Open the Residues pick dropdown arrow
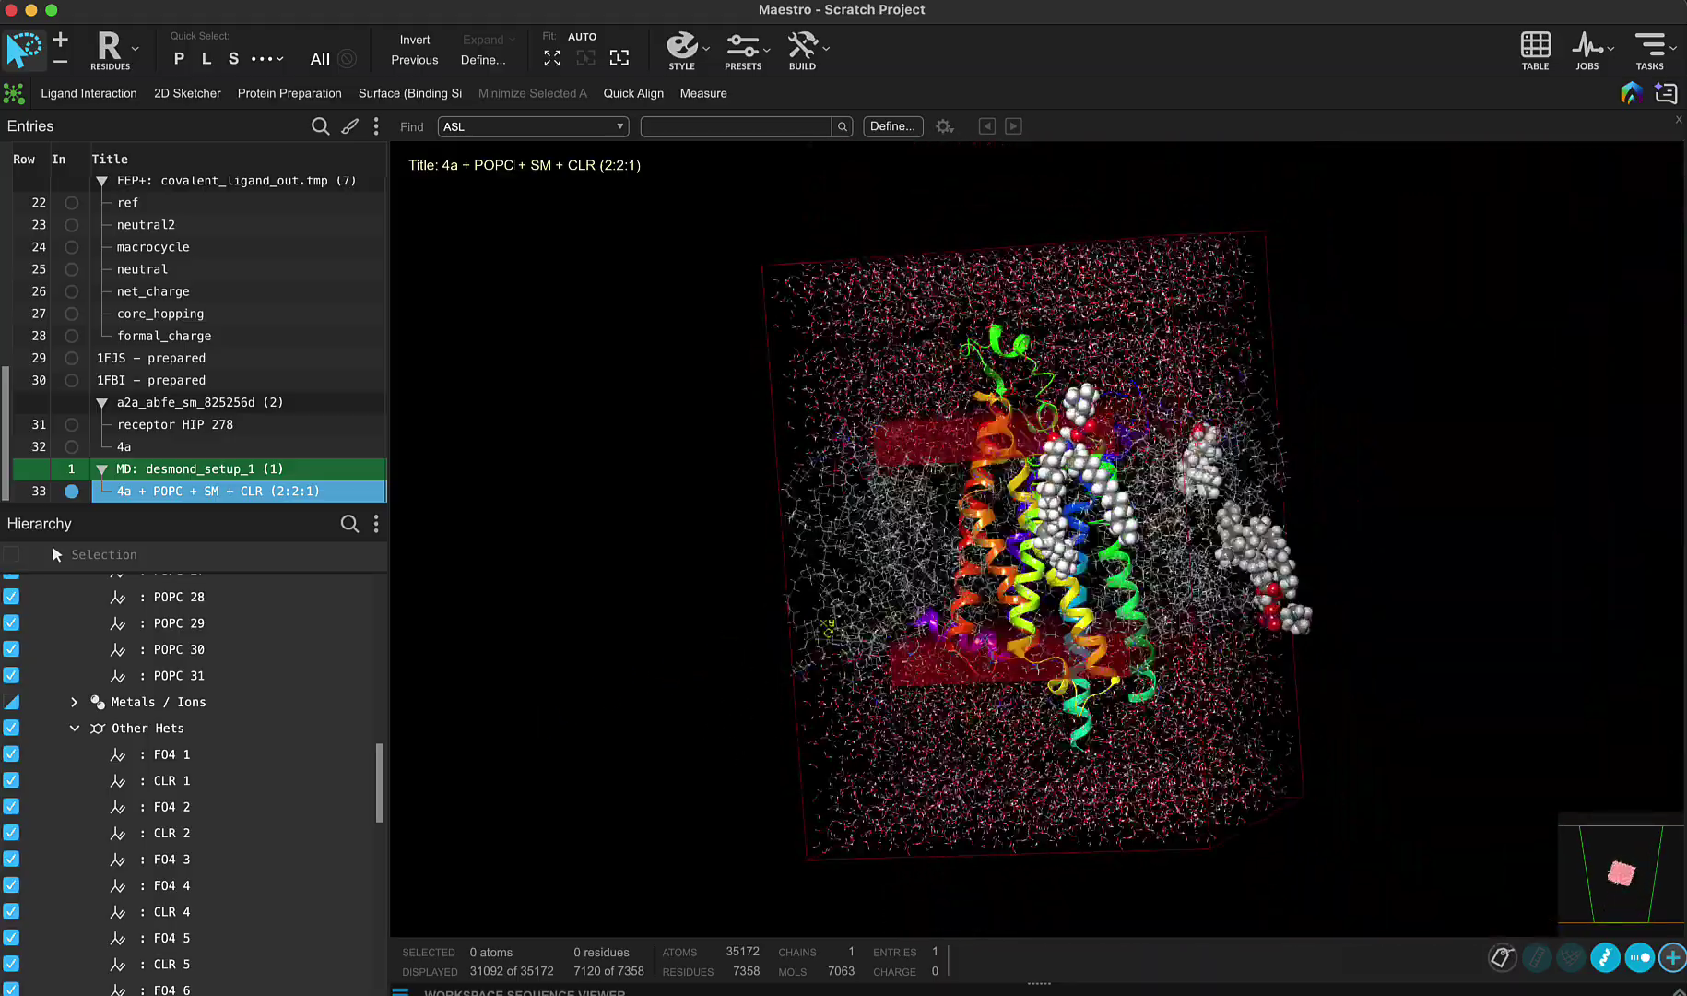 (136, 48)
